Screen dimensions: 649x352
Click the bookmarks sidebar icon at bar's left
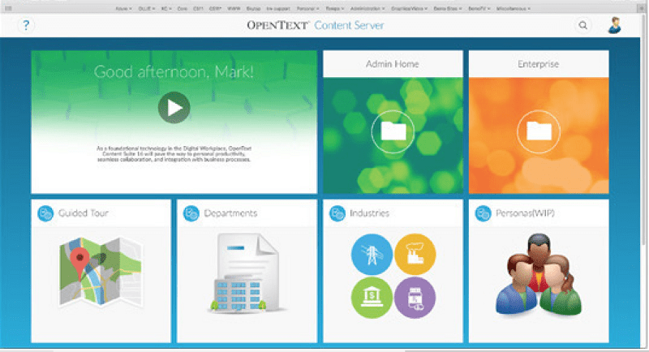point(8,8)
